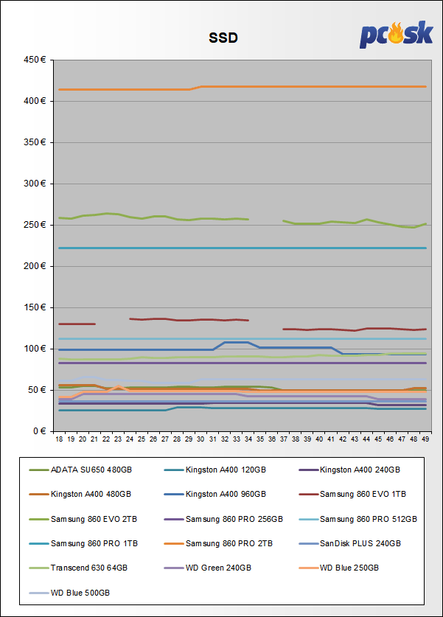Click week 45 on the x-axis
The image size is (443, 617).
378,439
